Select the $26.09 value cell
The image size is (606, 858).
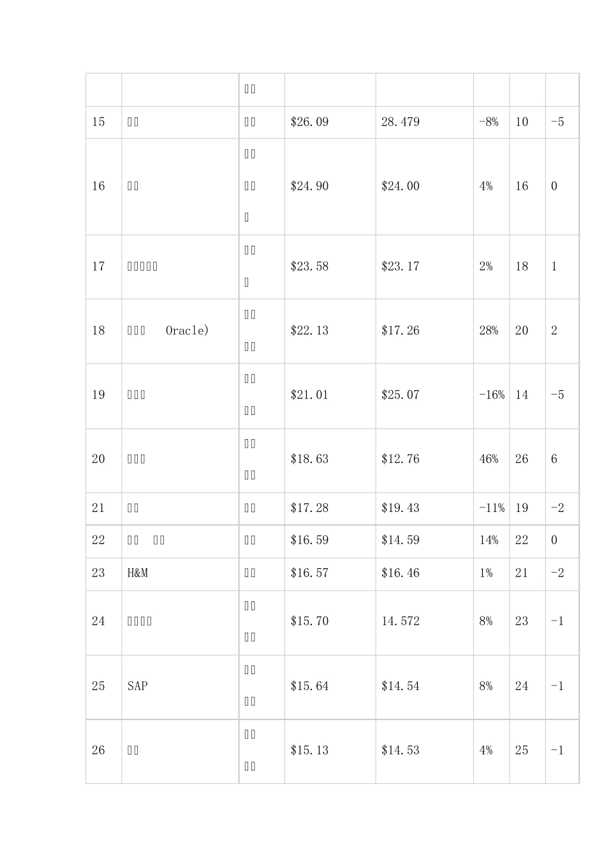309,122
